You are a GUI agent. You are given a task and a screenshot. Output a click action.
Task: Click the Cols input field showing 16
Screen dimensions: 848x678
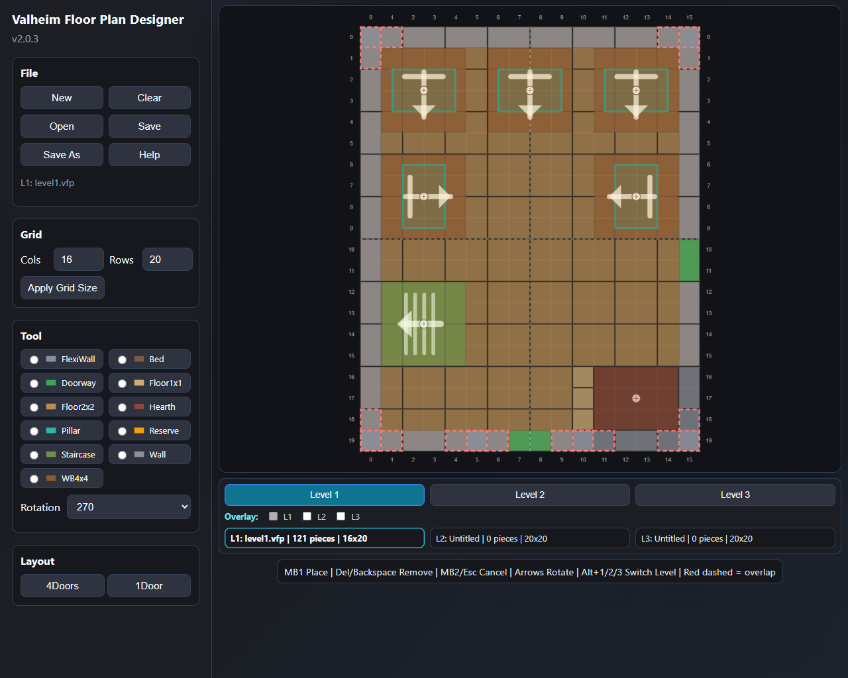79,260
